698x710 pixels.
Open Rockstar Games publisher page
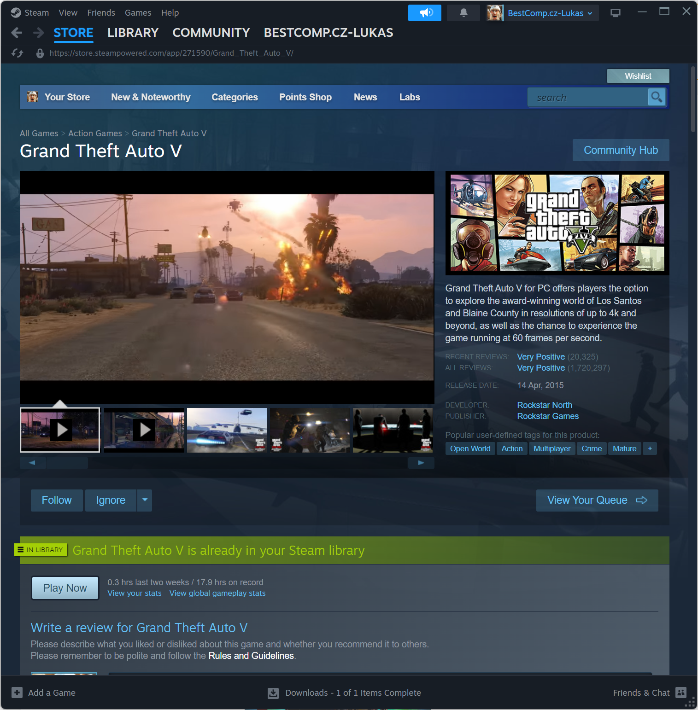coord(548,416)
